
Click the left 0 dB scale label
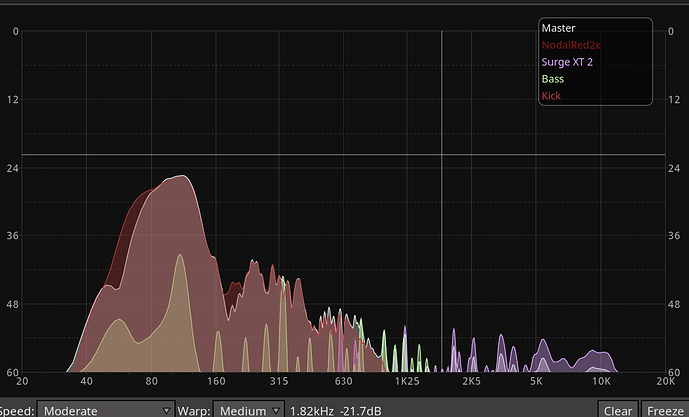click(15, 31)
